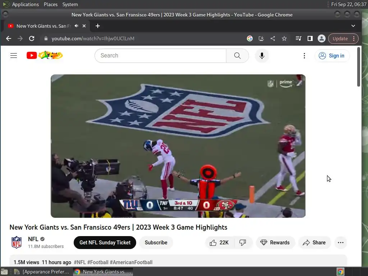Screen dimensions: 368x276
Task: Share this page from address bar
Action: pos(273,38)
